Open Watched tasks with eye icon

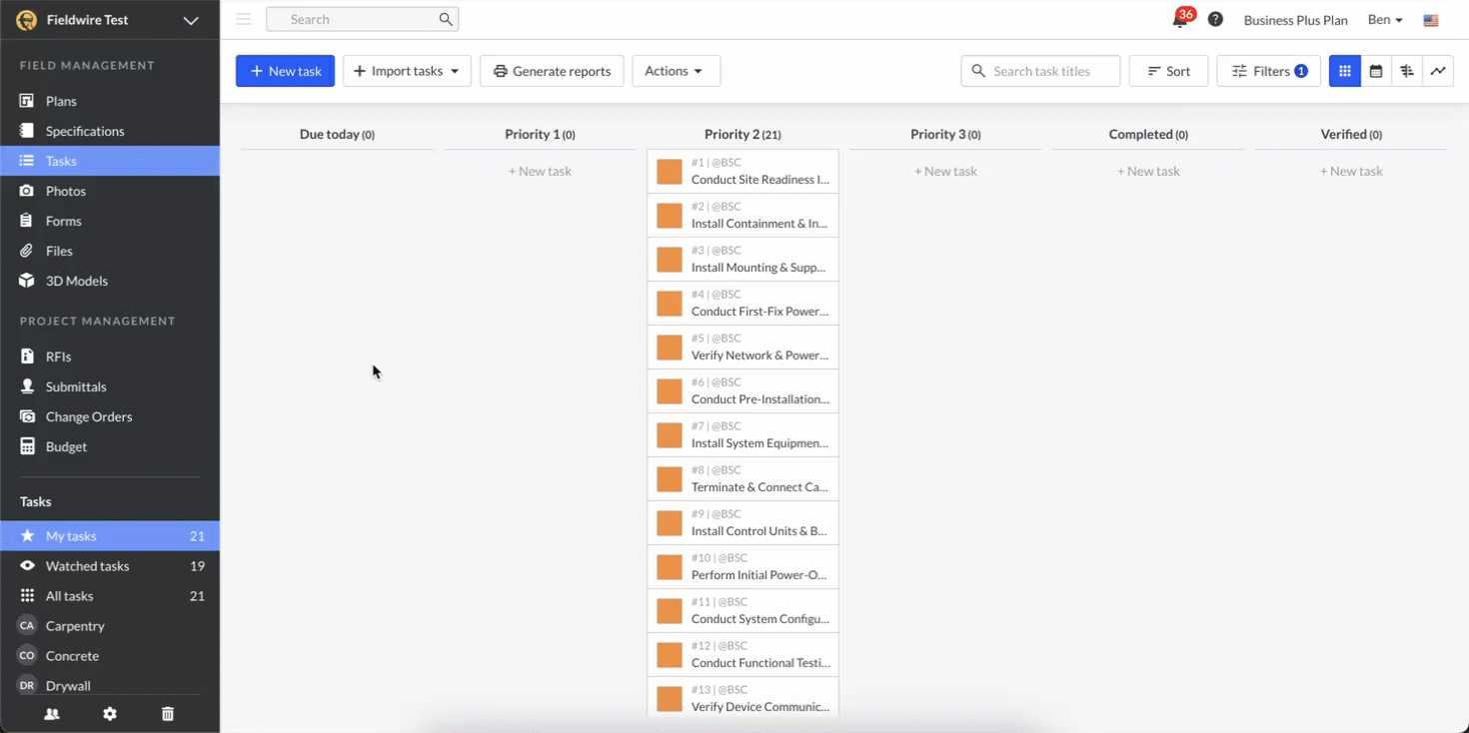pos(87,566)
